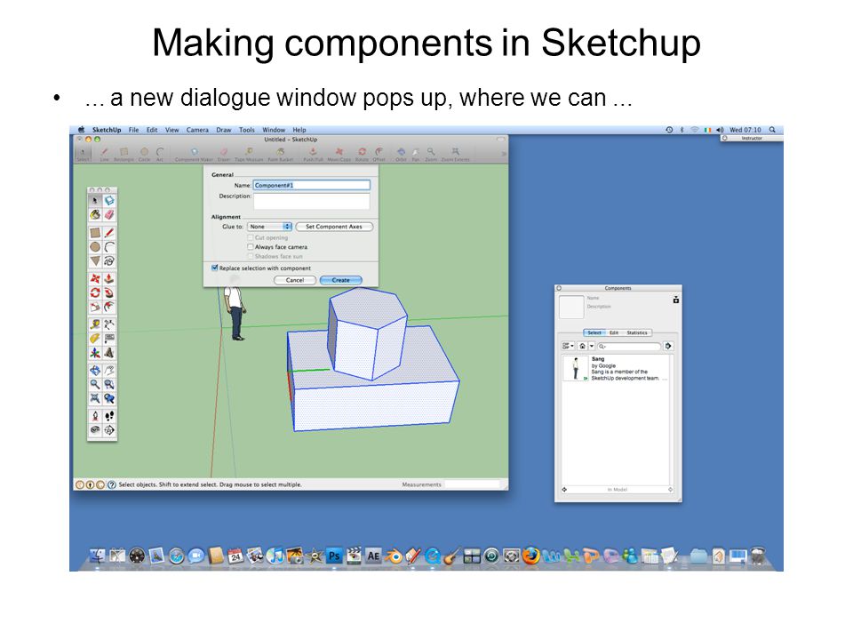Click the component Name field

pos(312,185)
